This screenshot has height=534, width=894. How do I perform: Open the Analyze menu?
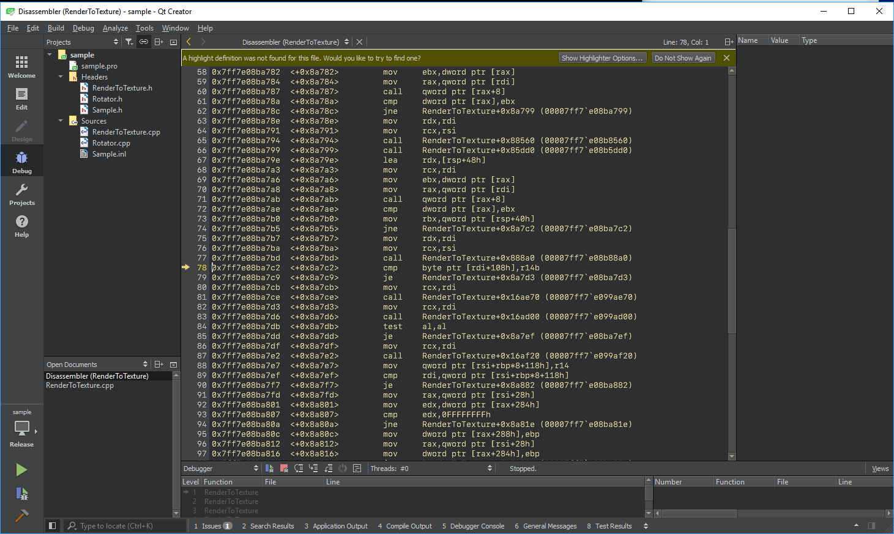[115, 28]
